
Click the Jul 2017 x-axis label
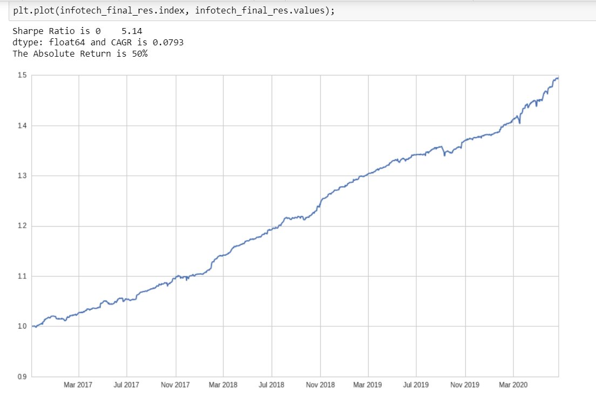click(126, 385)
